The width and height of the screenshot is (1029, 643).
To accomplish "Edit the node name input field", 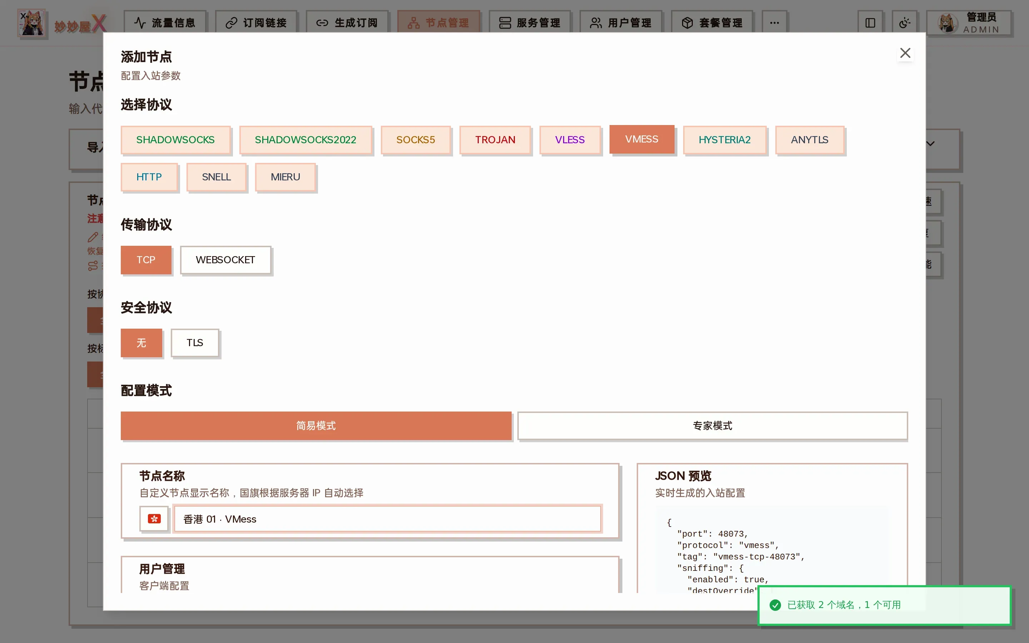I will coord(388,519).
